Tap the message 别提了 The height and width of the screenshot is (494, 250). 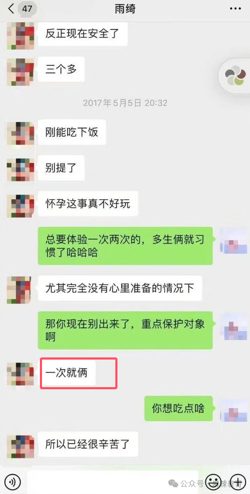[x=61, y=168]
